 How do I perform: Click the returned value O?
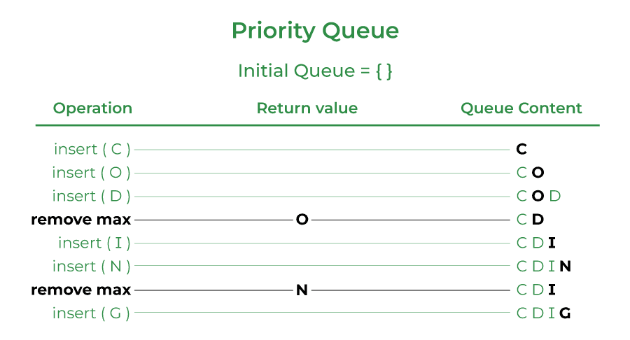click(302, 220)
